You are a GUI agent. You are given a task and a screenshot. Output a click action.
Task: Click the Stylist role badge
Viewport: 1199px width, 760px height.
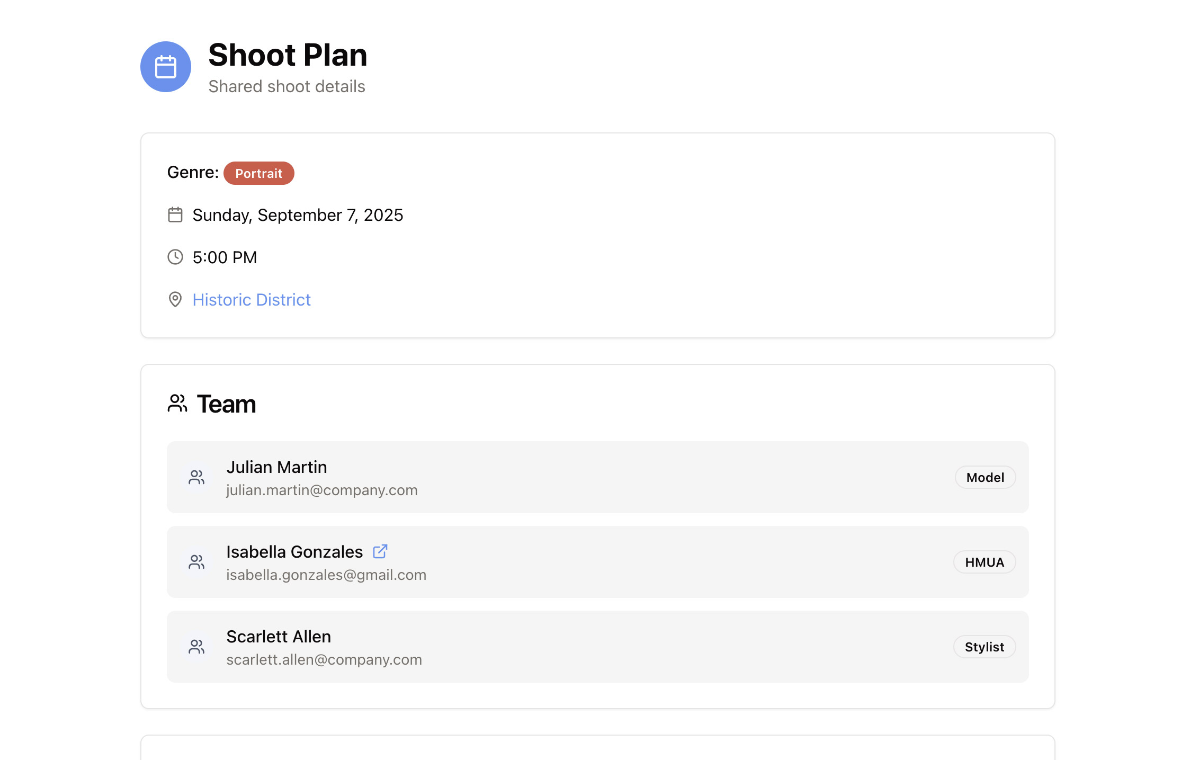[x=985, y=647]
